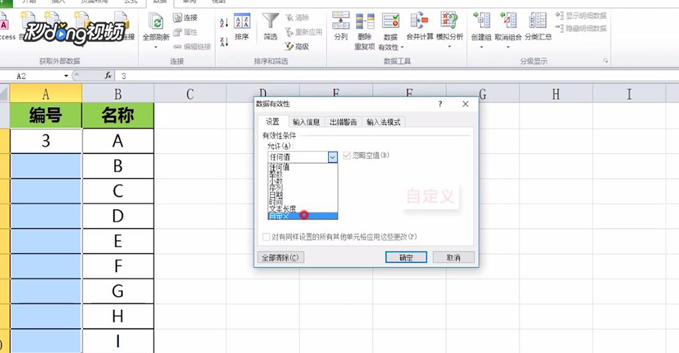The height and width of the screenshot is (353, 679).
Task: Click Reapply filter (重新应用)
Action: point(304,32)
